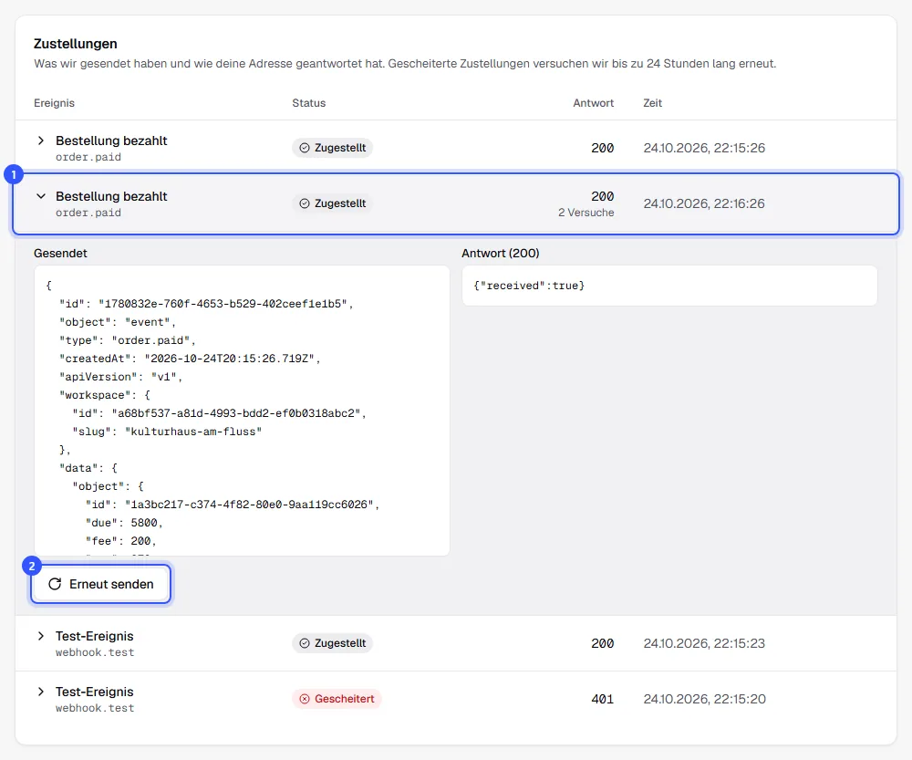Click the Erneut senden button
The image size is (912, 760).
pos(100,584)
